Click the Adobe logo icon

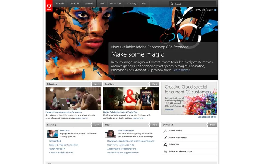click(x=49, y=6)
